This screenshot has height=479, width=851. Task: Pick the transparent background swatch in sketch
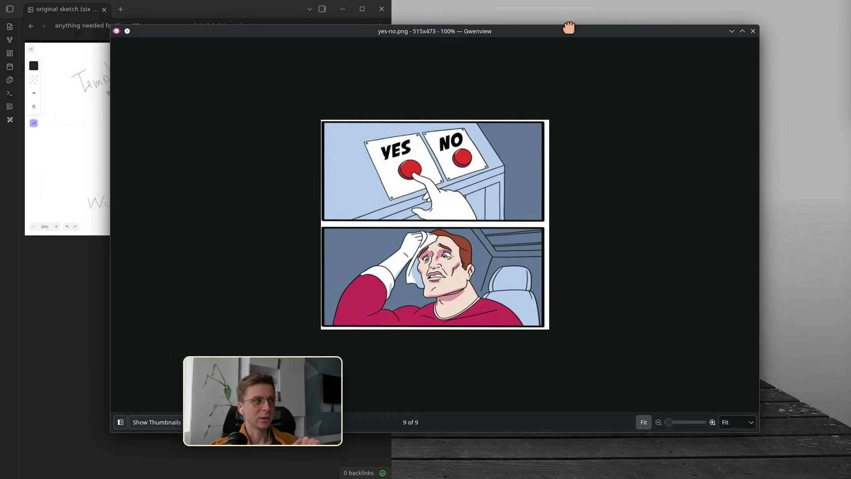coord(34,79)
